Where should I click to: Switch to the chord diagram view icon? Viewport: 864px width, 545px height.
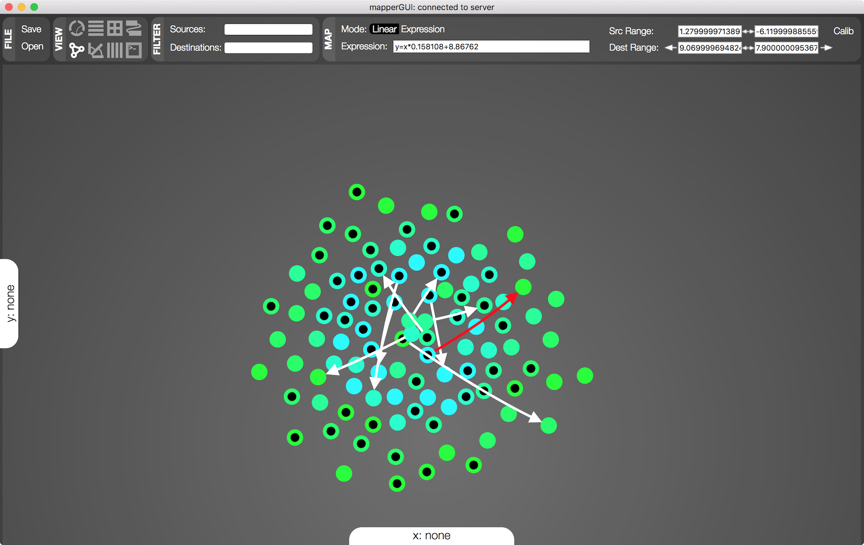click(x=77, y=29)
